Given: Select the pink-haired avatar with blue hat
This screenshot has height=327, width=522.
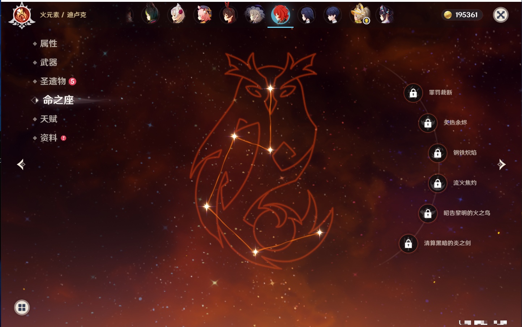Looking at the screenshot, I should click(x=203, y=15).
